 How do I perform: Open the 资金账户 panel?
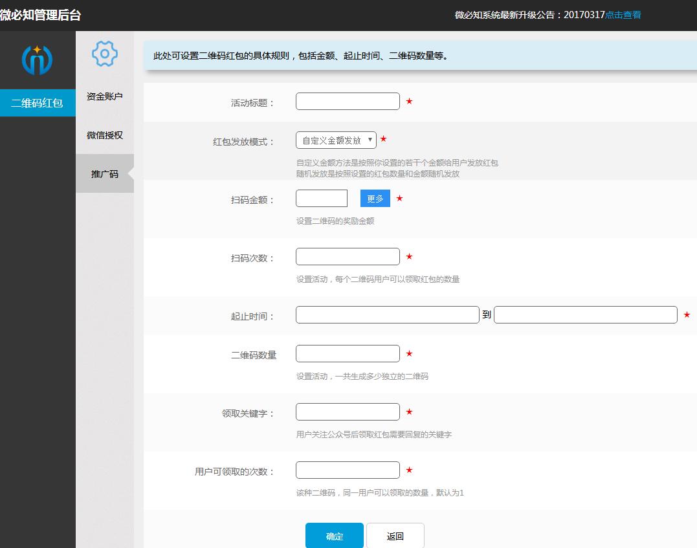pyautogui.click(x=104, y=96)
